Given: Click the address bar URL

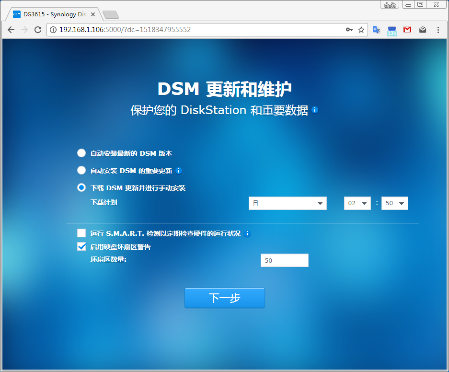Looking at the screenshot, I should [125, 30].
